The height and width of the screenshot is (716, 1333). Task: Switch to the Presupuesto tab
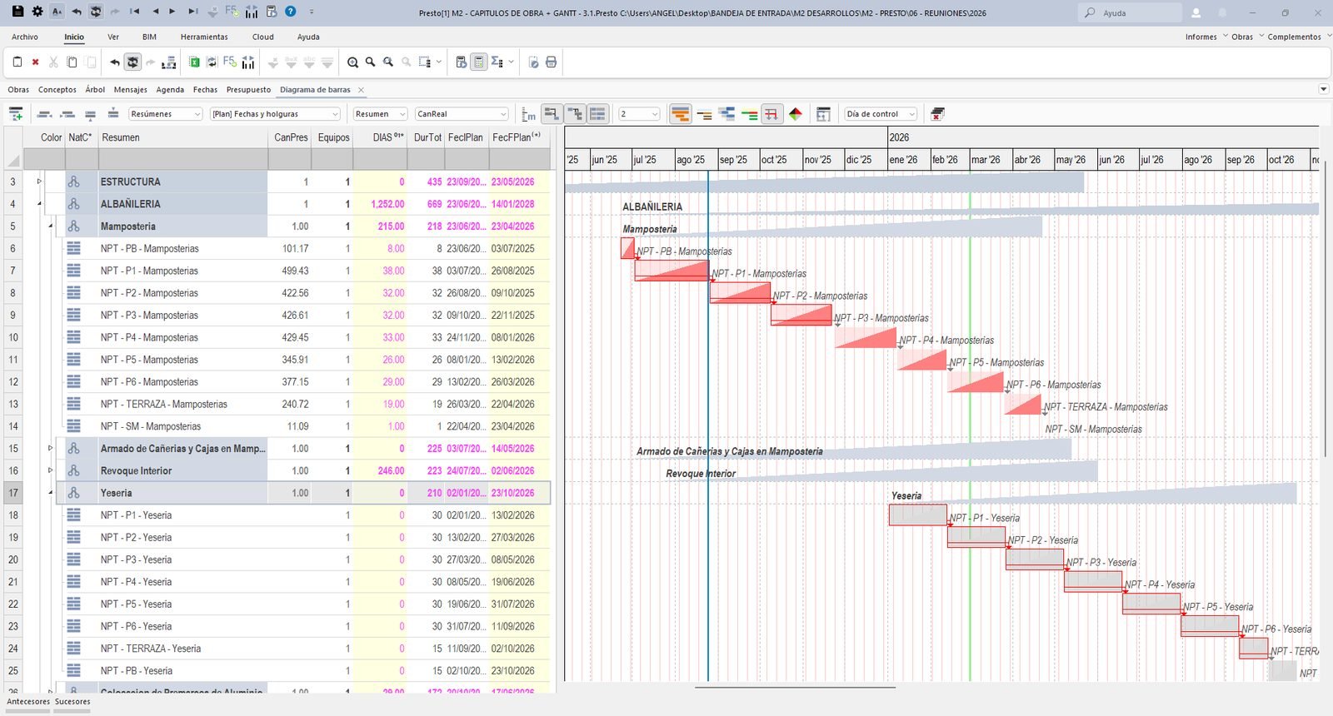248,90
